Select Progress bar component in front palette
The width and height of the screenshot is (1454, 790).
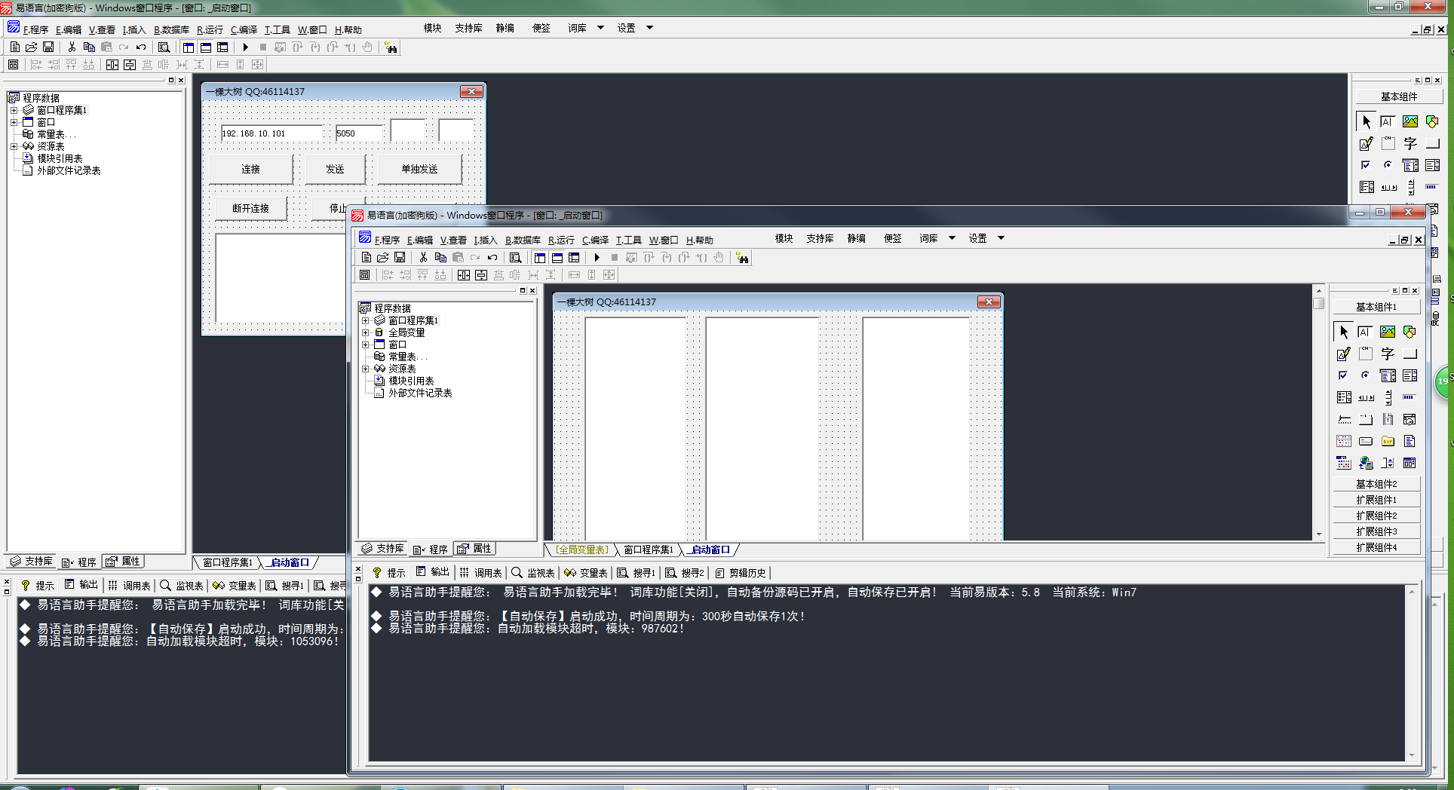coord(1410,397)
